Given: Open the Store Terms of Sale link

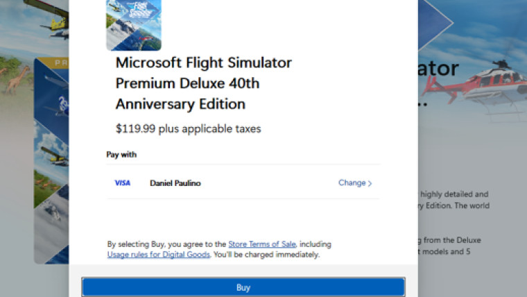Looking at the screenshot, I should (x=261, y=244).
